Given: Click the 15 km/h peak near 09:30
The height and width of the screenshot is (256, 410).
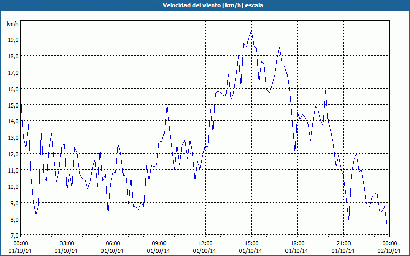Looking at the screenshot, I should tap(167, 105).
